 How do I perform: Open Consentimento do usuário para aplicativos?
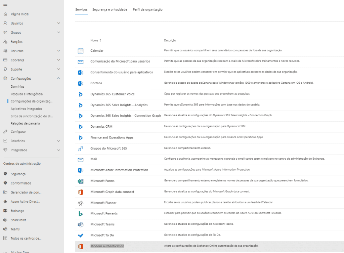coord(122,72)
